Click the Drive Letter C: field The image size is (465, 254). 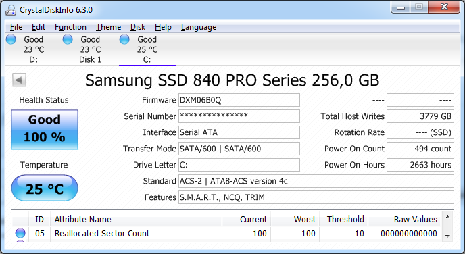tap(239, 165)
